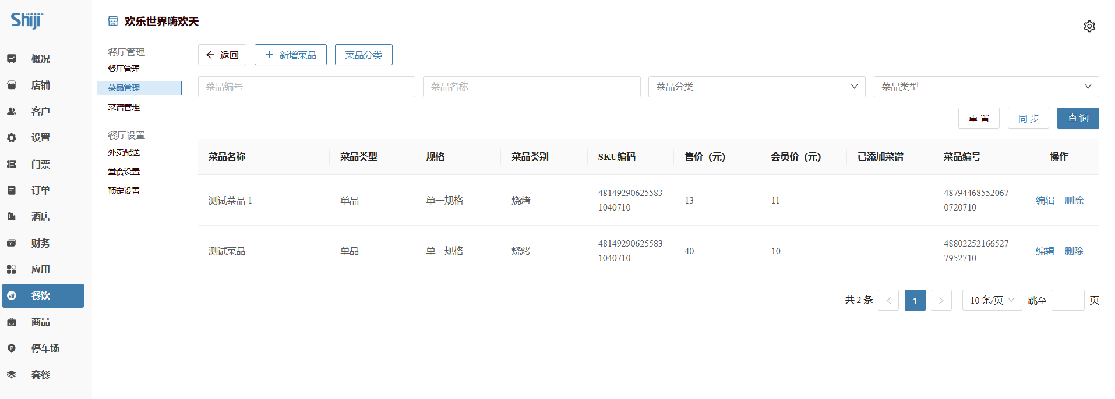Image resolution: width=1115 pixels, height=399 pixels.
Task: Open 外卖配送 settings menu item
Action: (x=124, y=152)
